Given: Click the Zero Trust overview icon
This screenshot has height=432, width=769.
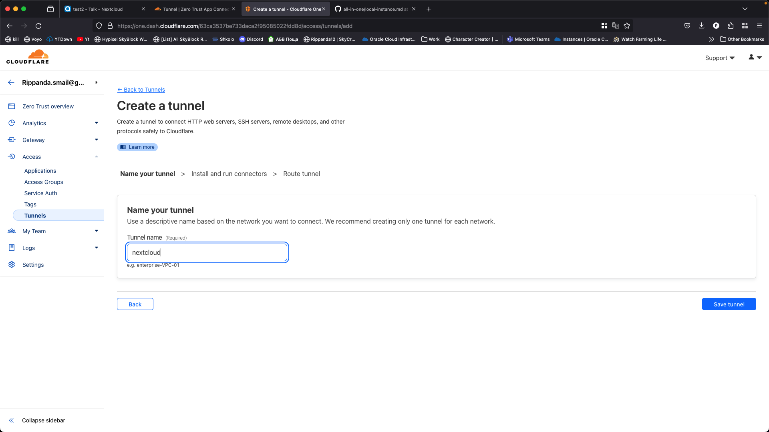Looking at the screenshot, I should 12,106.
